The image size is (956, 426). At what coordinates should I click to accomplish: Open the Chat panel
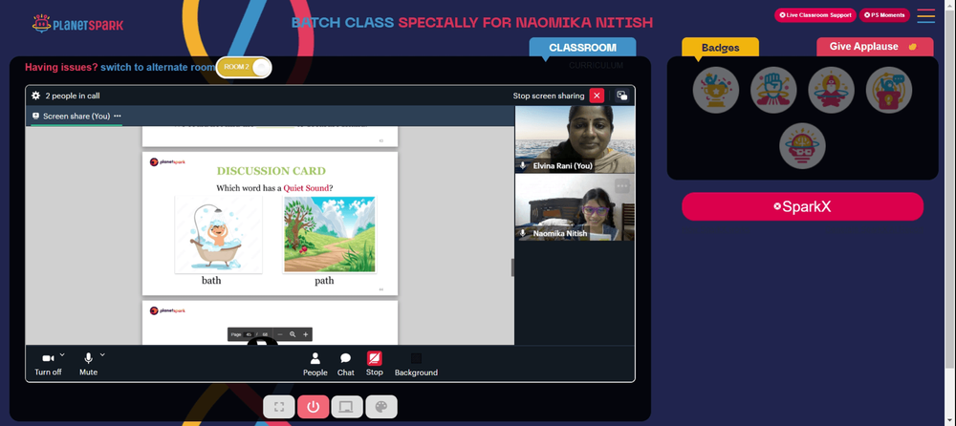(x=346, y=365)
